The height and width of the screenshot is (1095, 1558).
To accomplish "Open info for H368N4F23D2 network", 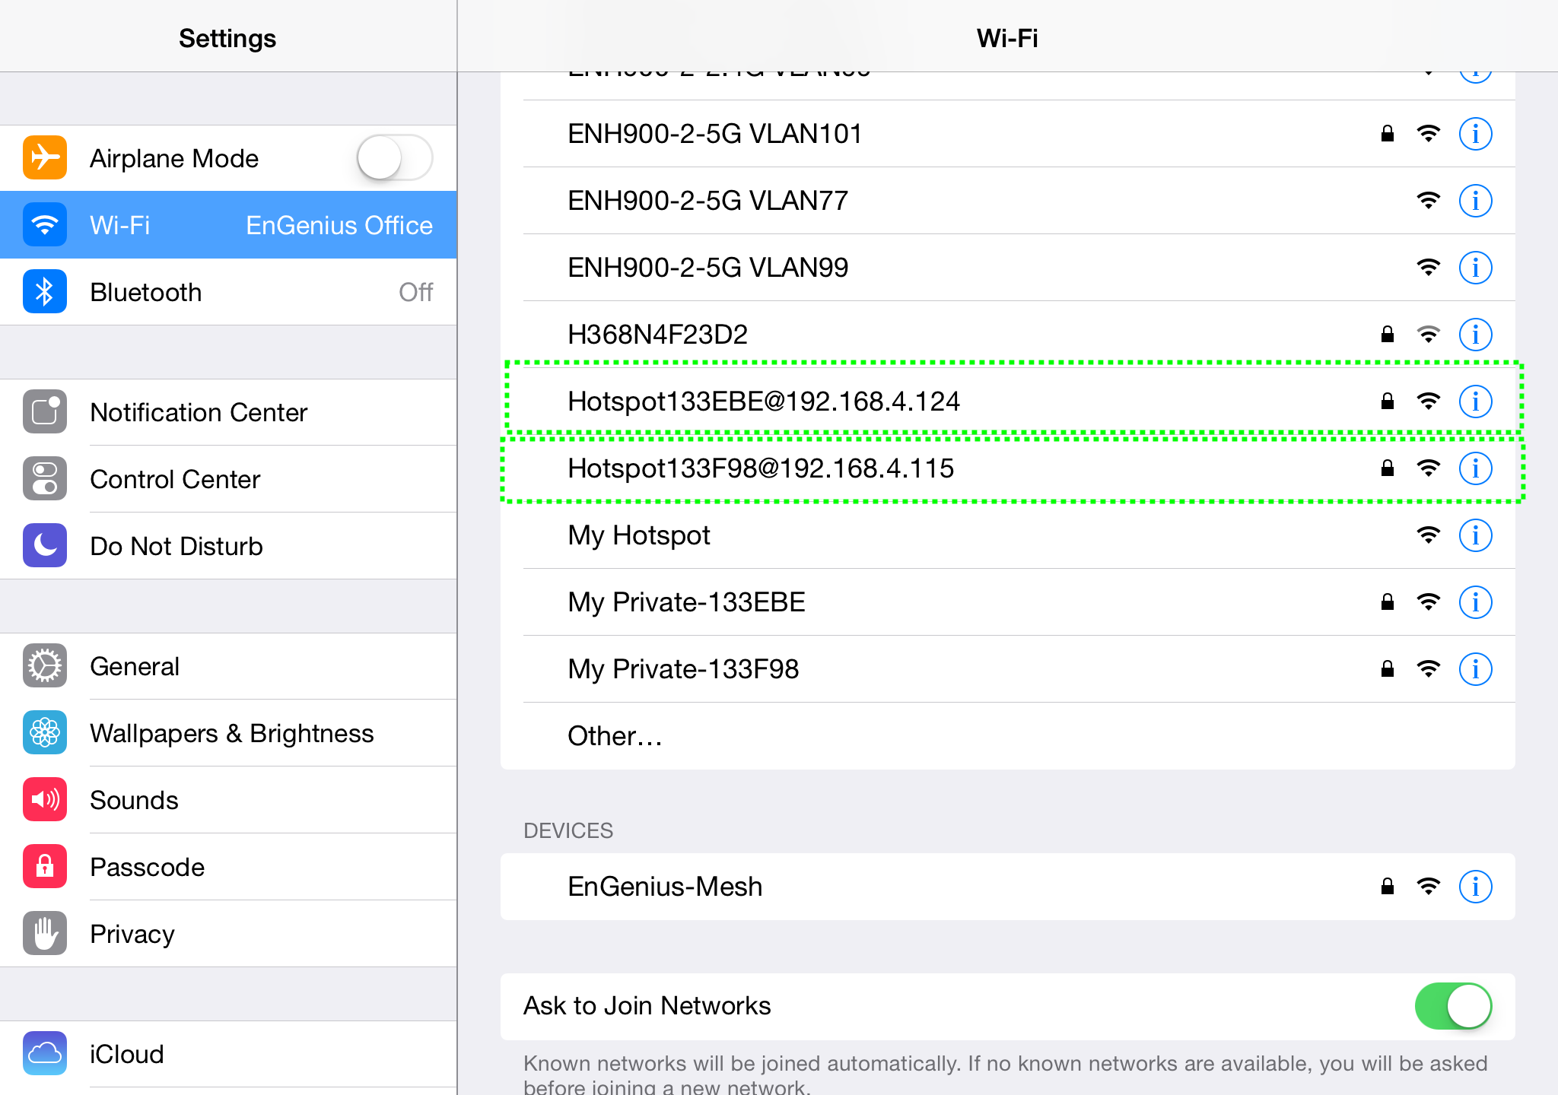I will coord(1475,335).
